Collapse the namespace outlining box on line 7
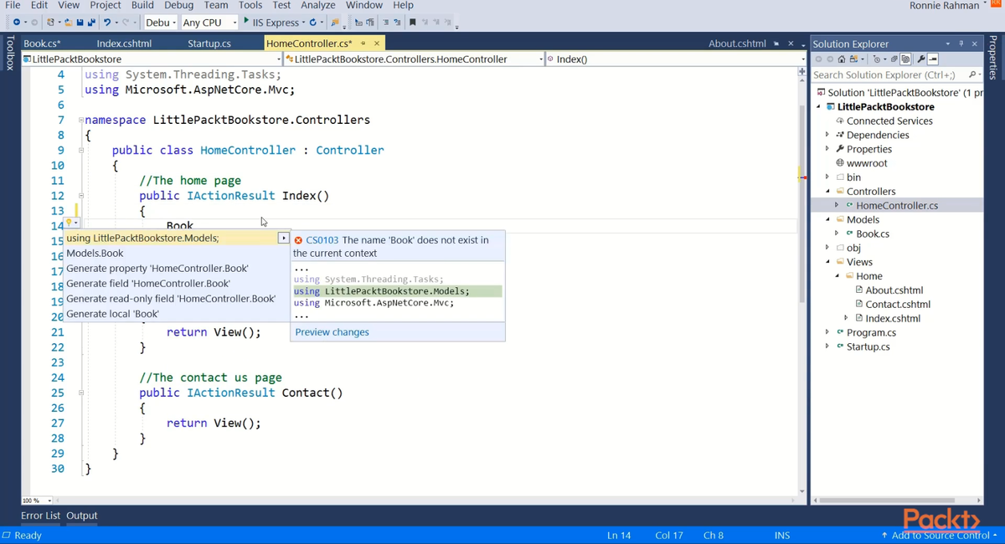This screenshot has height=544, width=1005. 81,121
